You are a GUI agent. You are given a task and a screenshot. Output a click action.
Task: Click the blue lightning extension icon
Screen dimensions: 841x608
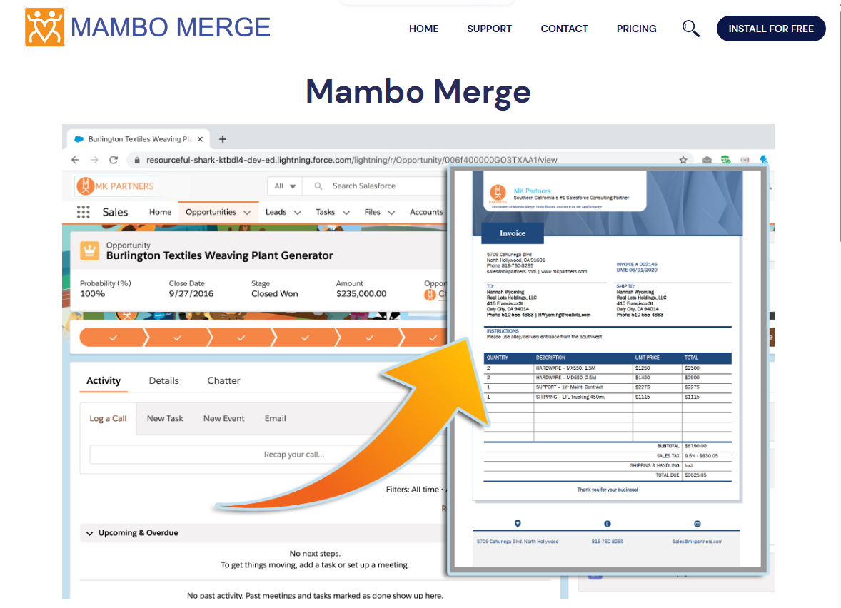coord(764,160)
